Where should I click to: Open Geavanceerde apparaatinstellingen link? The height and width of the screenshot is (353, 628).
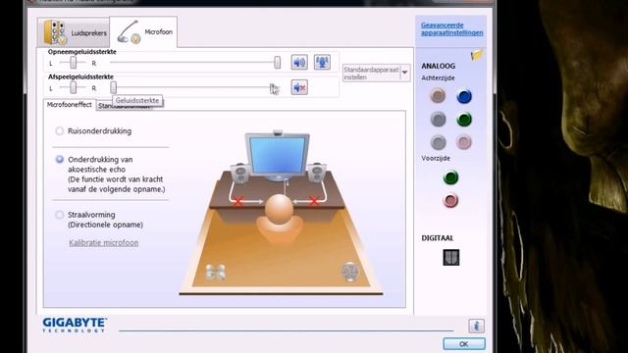tap(451, 28)
